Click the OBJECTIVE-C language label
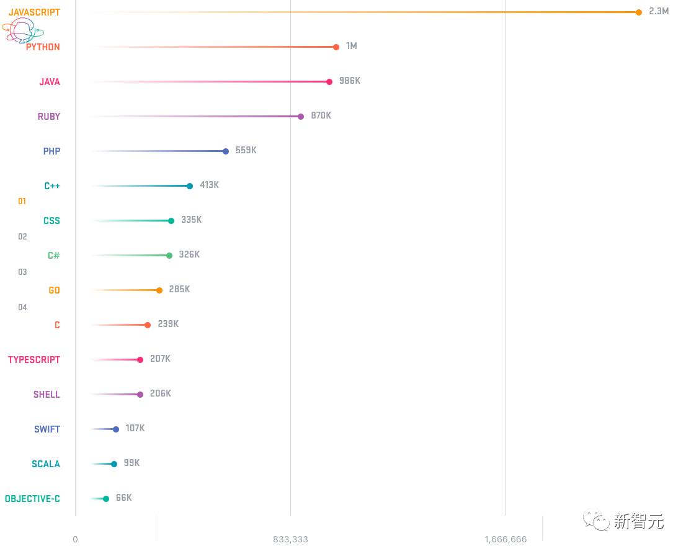 pos(32,499)
